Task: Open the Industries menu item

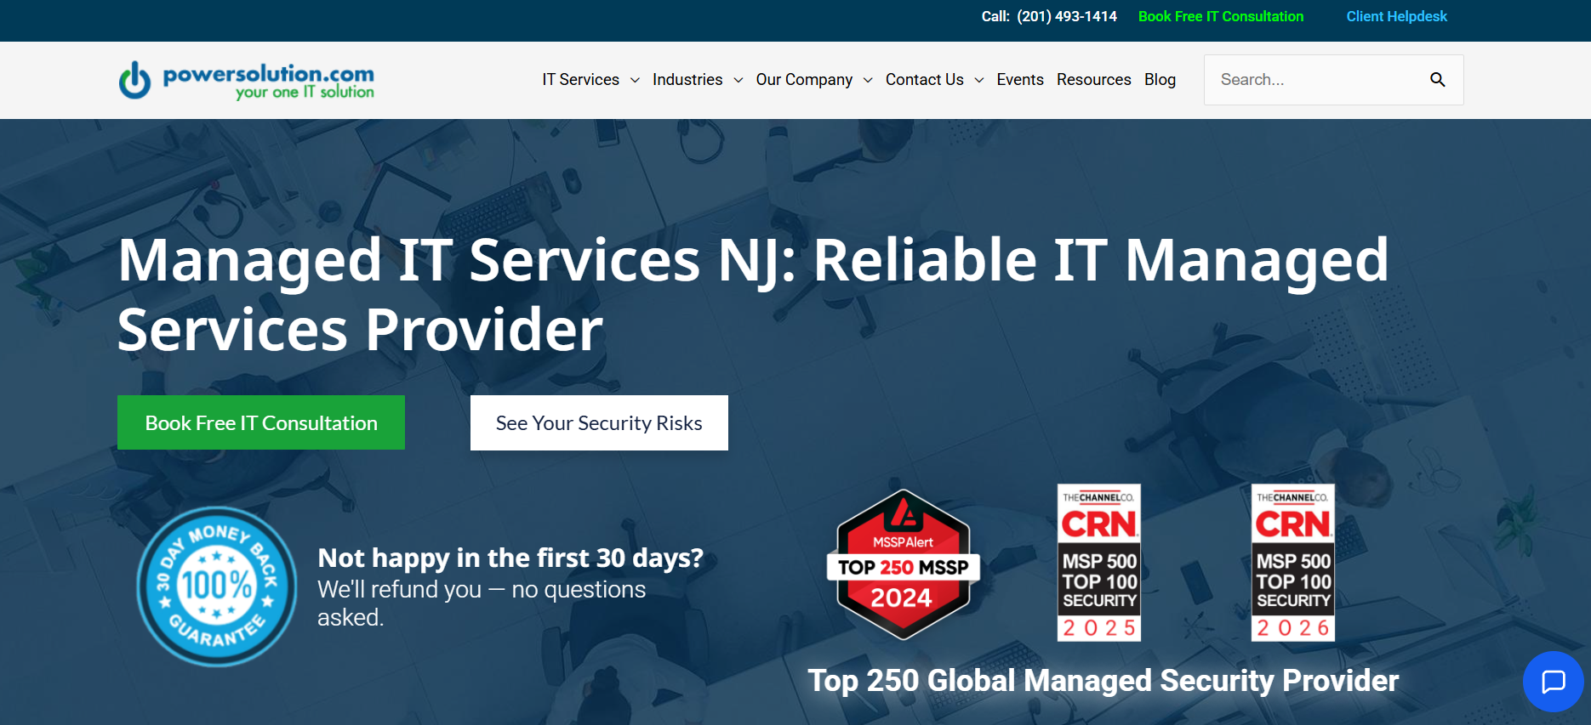Action: point(687,79)
